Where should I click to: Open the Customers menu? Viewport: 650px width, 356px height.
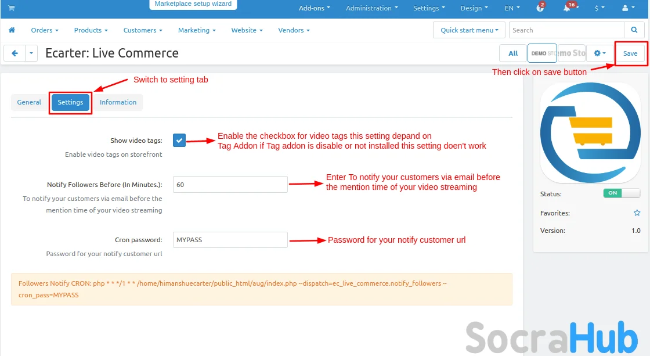coord(143,30)
